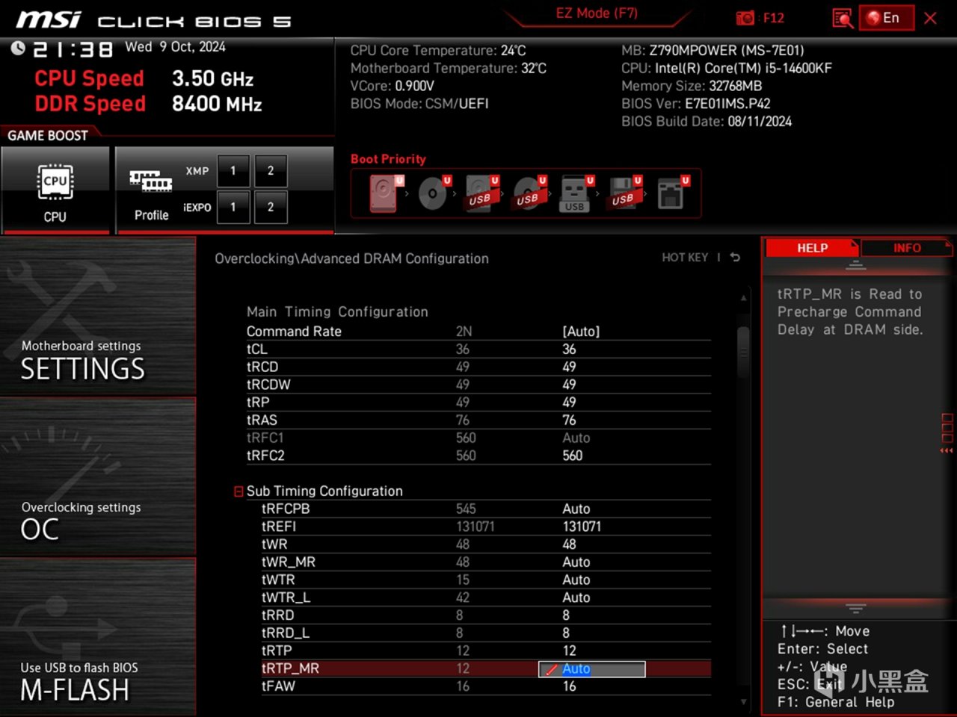Click the HOT KEY button
The image size is (957, 717).
(x=685, y=258)
